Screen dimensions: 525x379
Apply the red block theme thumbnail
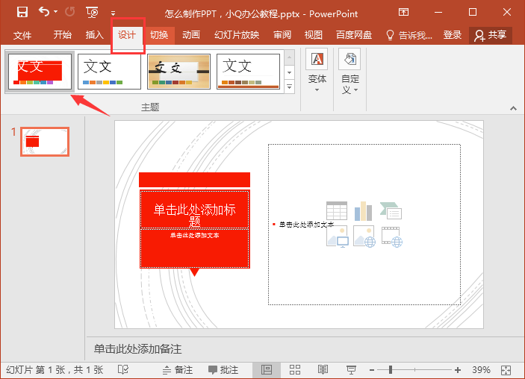click(40, 72)
